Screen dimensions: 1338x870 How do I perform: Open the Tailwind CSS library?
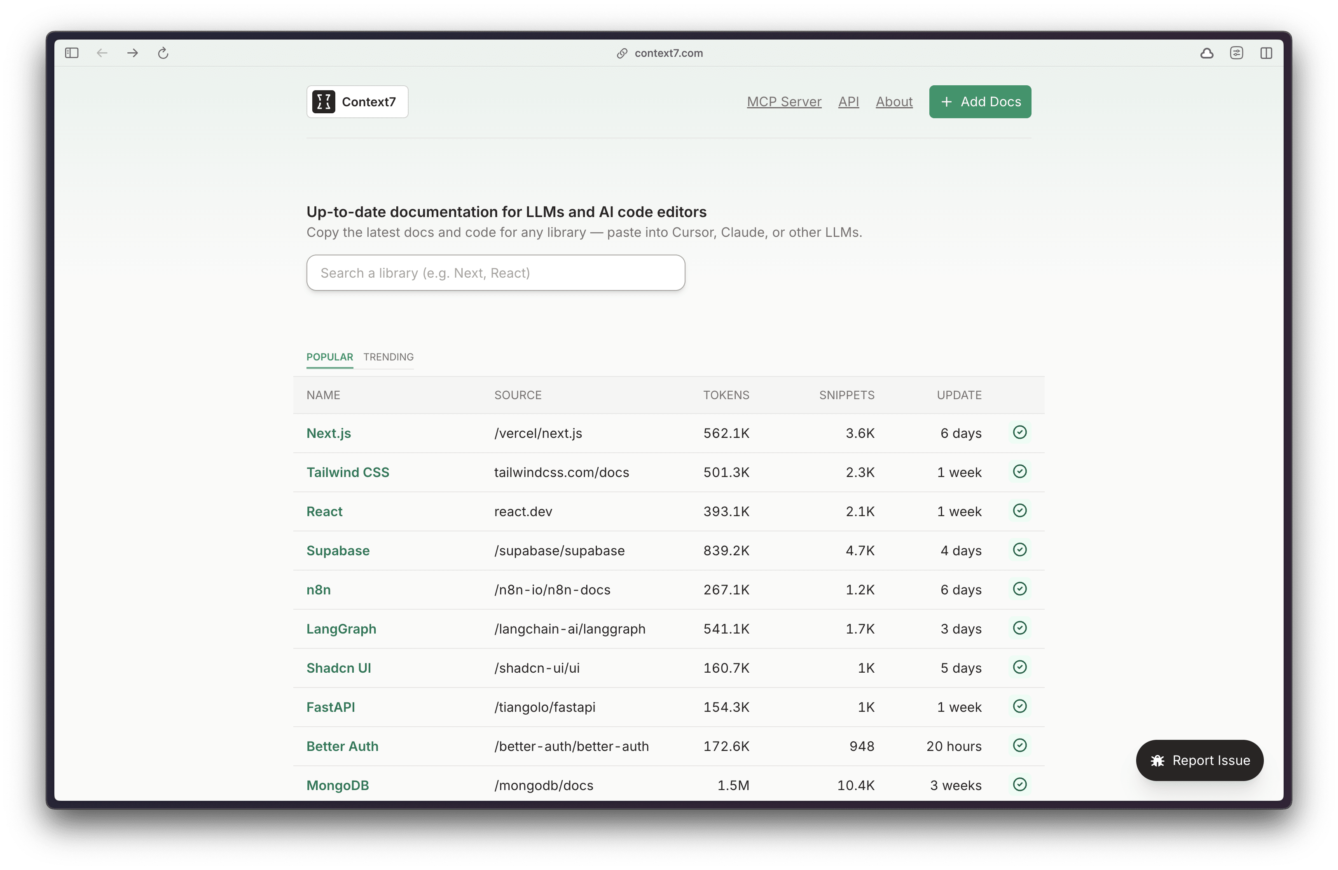tap(347, 472)
